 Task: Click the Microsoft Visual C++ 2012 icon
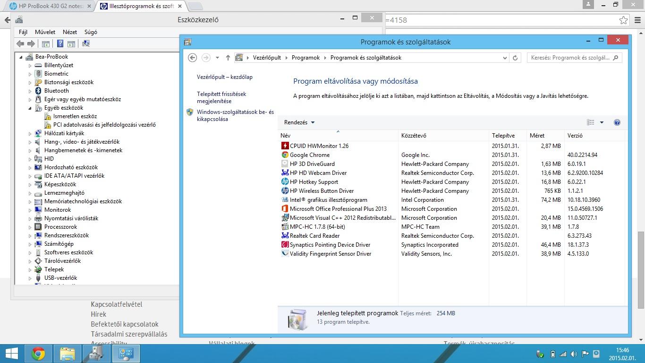[x=285, y=218]
